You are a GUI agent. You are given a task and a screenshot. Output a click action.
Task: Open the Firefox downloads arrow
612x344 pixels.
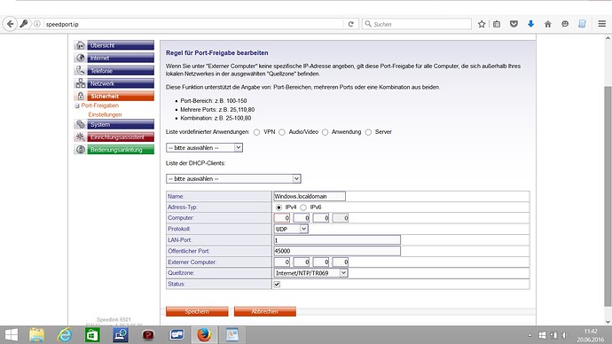point(530,24)
